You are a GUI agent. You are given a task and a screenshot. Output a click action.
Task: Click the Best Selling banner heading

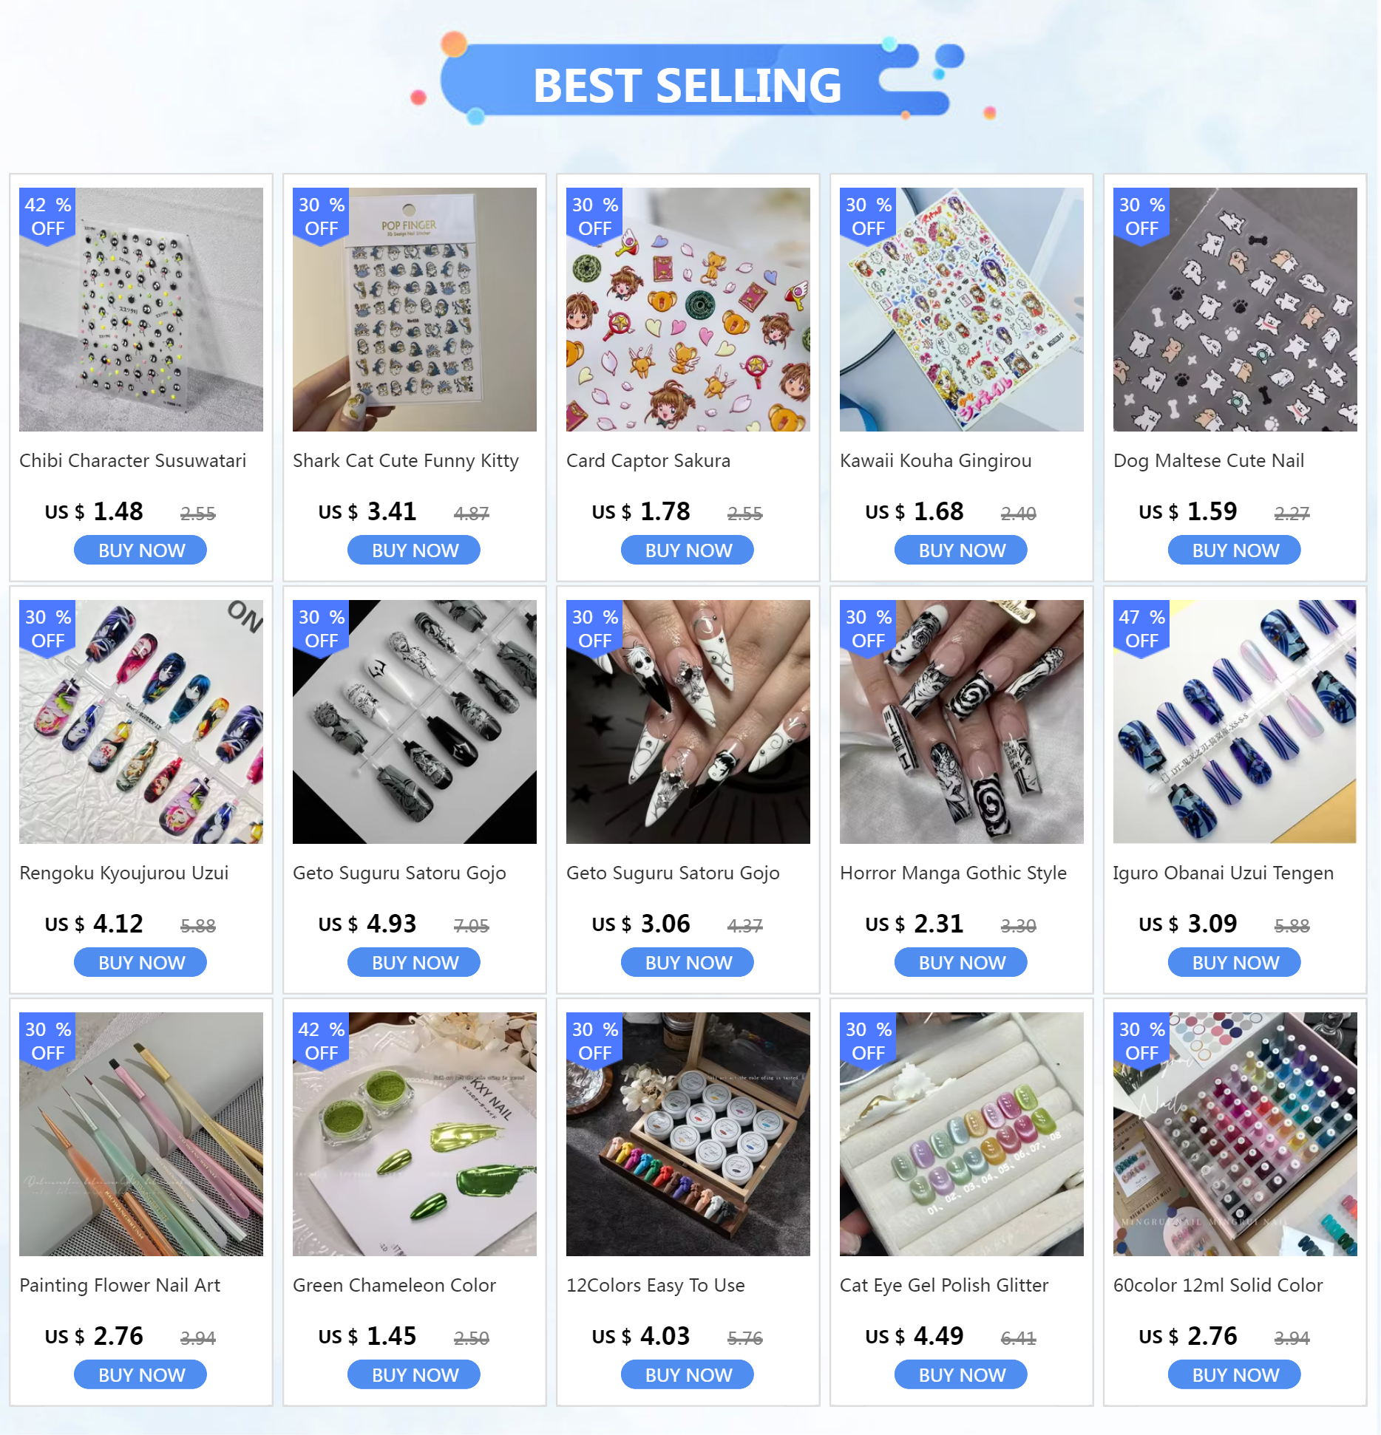coord(688,85)
